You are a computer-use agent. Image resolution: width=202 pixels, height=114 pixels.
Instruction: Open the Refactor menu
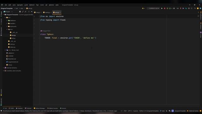point(32,5)
